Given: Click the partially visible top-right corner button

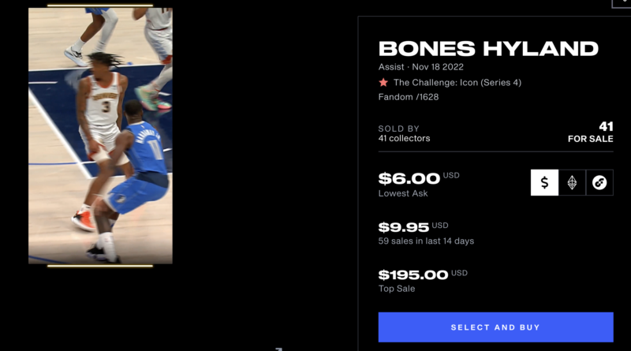Looking at the screenshot, I should click(622, 3).
